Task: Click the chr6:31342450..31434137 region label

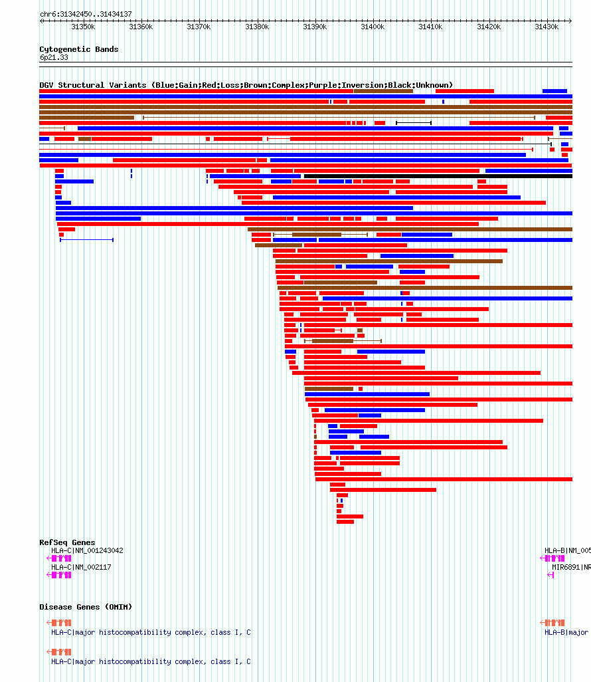Action: (86, 14)
